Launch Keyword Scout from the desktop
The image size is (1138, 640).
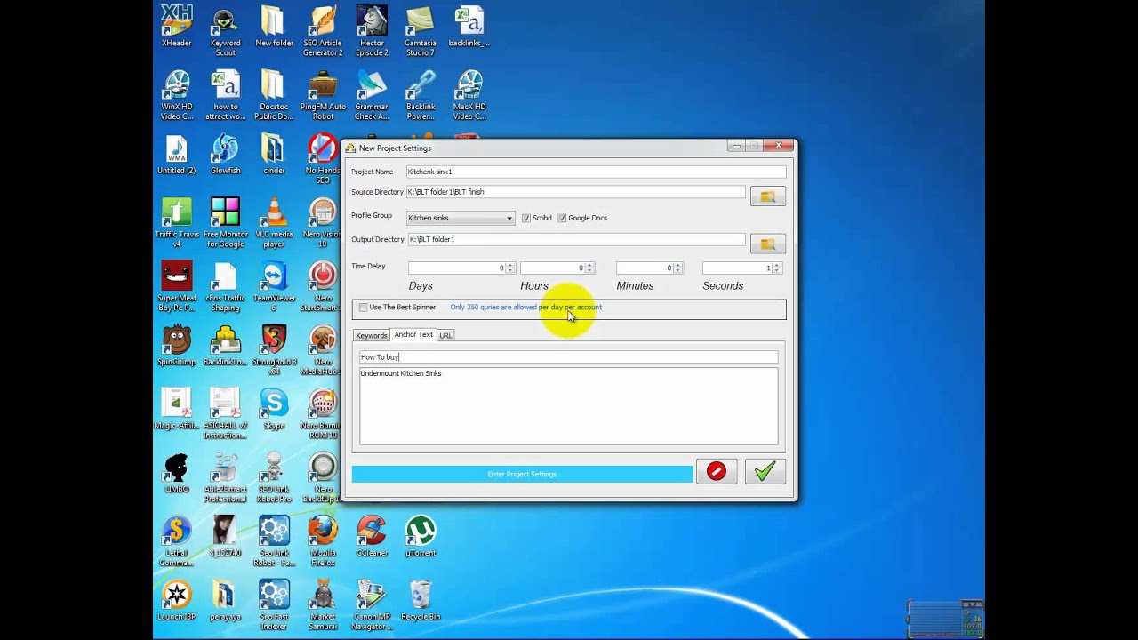225,31
